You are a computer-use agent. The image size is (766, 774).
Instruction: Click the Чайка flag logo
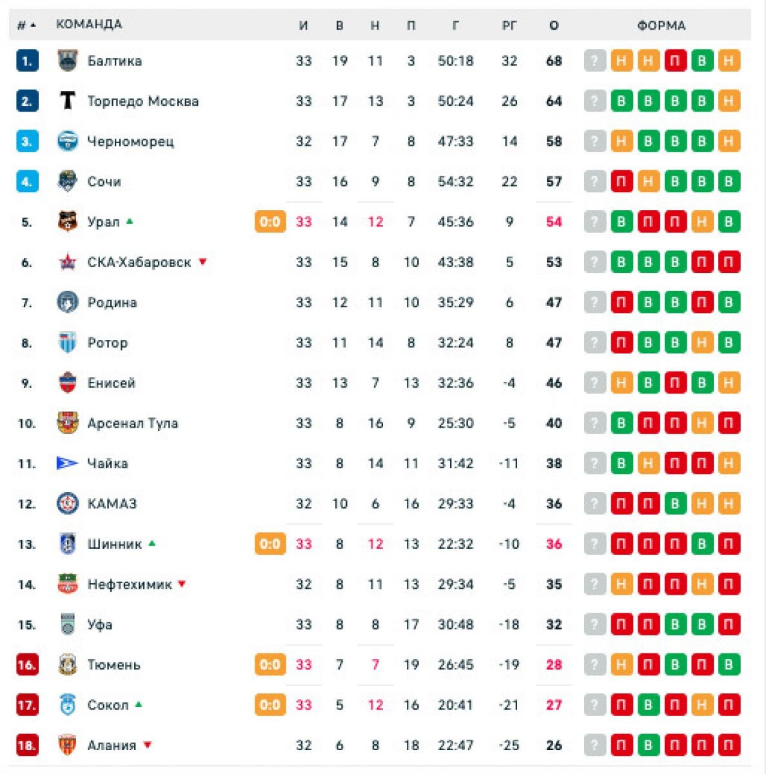point(67,463)
